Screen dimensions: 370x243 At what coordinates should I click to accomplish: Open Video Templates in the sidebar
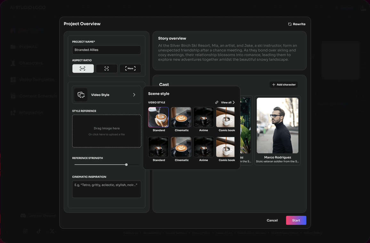[x=36, y=80]
